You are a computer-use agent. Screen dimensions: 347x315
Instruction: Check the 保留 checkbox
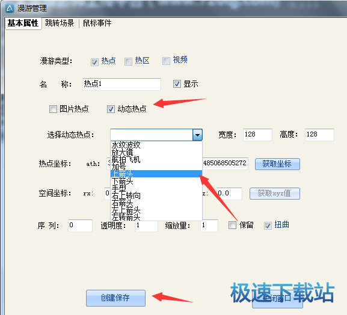click(232, 225)
